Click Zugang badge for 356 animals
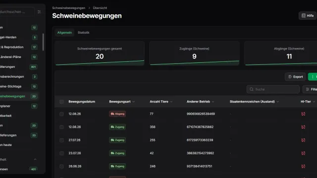 coord(117,127)
